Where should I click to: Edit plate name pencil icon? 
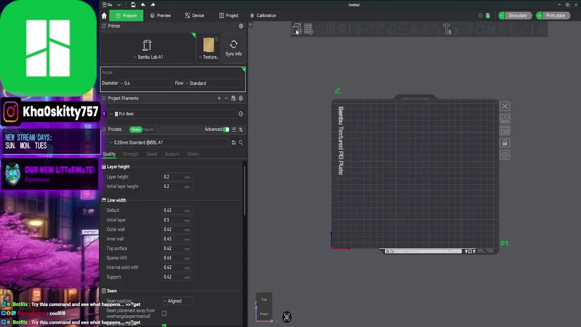pyautogui.click(x=338, y=91)
